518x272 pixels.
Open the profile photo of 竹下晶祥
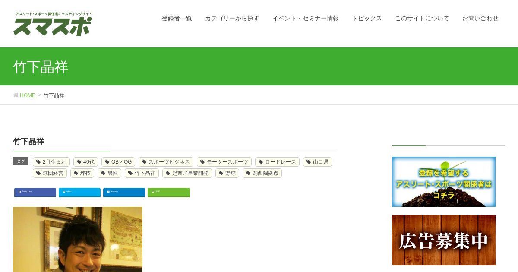click(78, 239)
